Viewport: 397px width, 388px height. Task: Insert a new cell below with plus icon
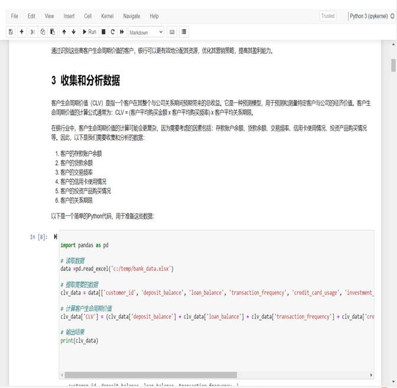[22, 32]
